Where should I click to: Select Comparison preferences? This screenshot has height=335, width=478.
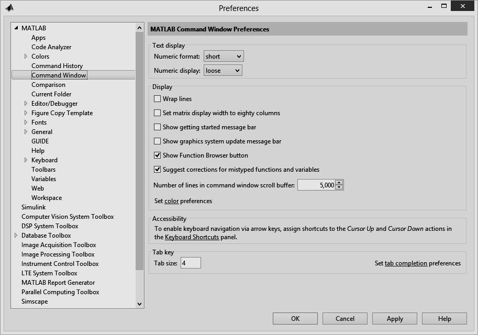tap(48, 85)
